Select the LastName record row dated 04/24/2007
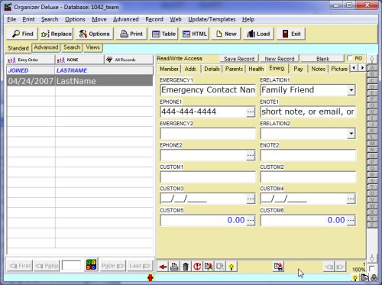 coord(79,81)
